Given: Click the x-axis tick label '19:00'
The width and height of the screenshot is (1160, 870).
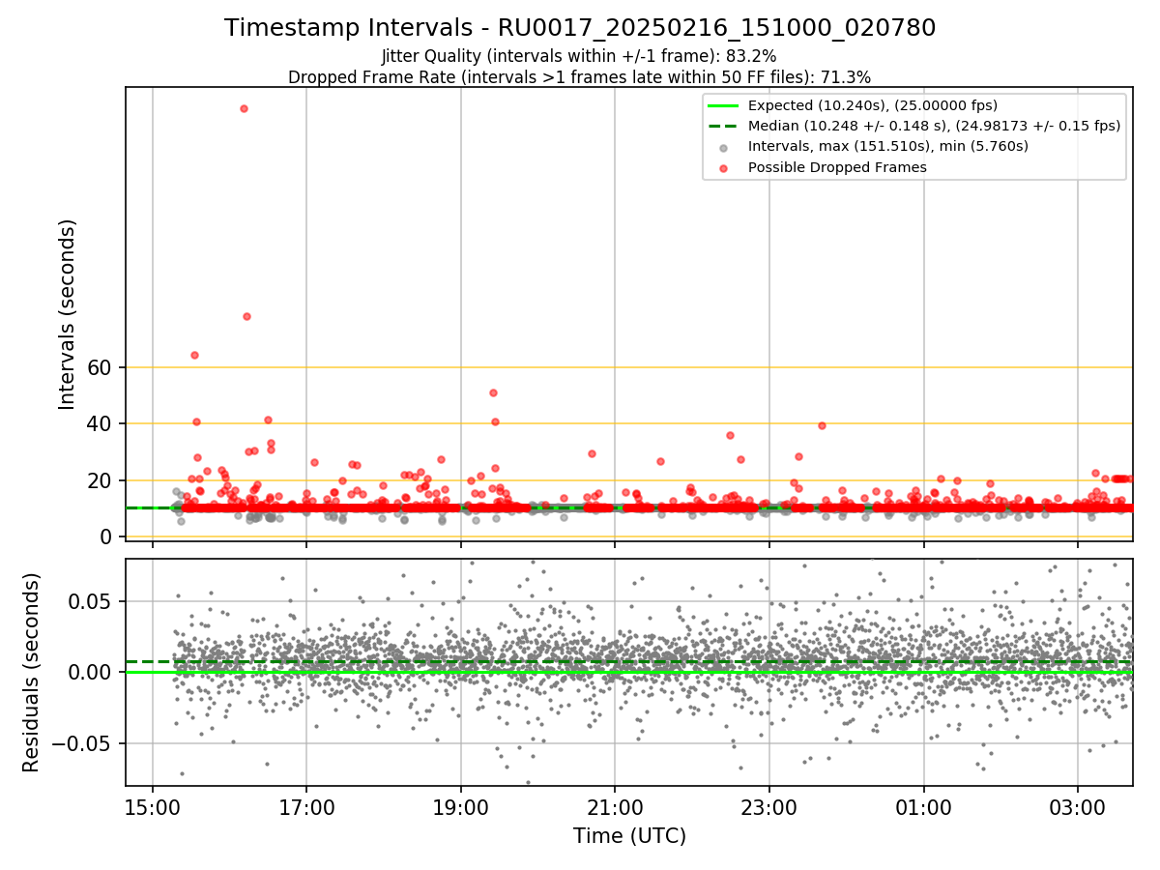Looking at the screenshot, I should [x=461, y=807].
